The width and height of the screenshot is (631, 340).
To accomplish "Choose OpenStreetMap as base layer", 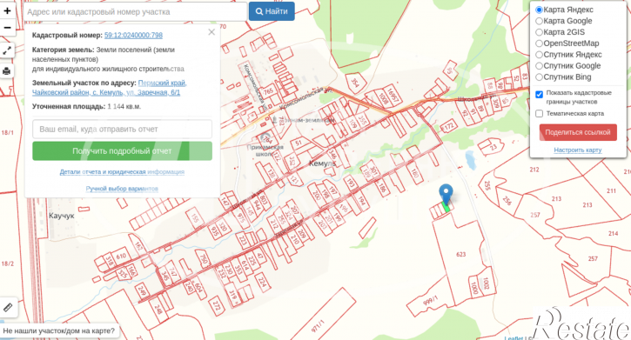I will point(540,43).
